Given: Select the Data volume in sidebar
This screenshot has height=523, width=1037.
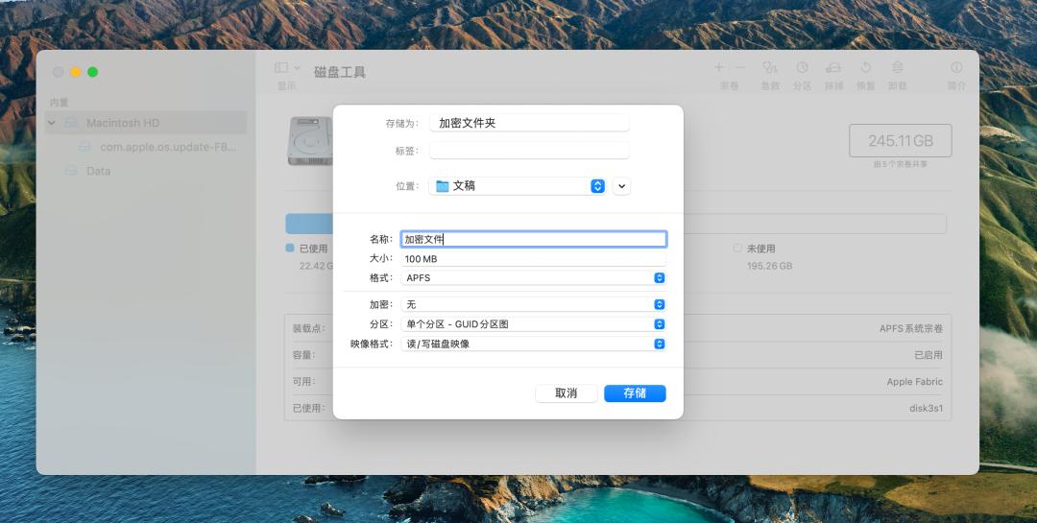Looking at the screenshot, I should tap(98, 171).
